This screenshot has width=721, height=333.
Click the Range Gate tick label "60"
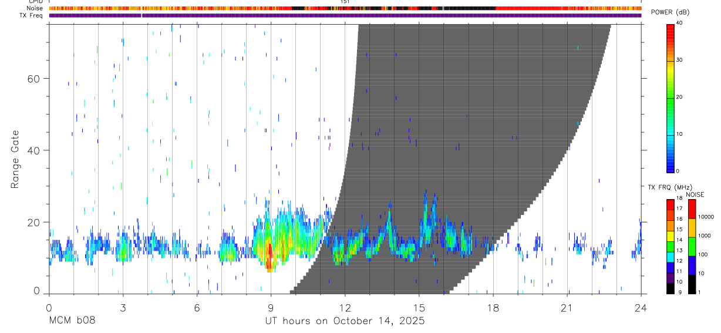click(33, 79)
